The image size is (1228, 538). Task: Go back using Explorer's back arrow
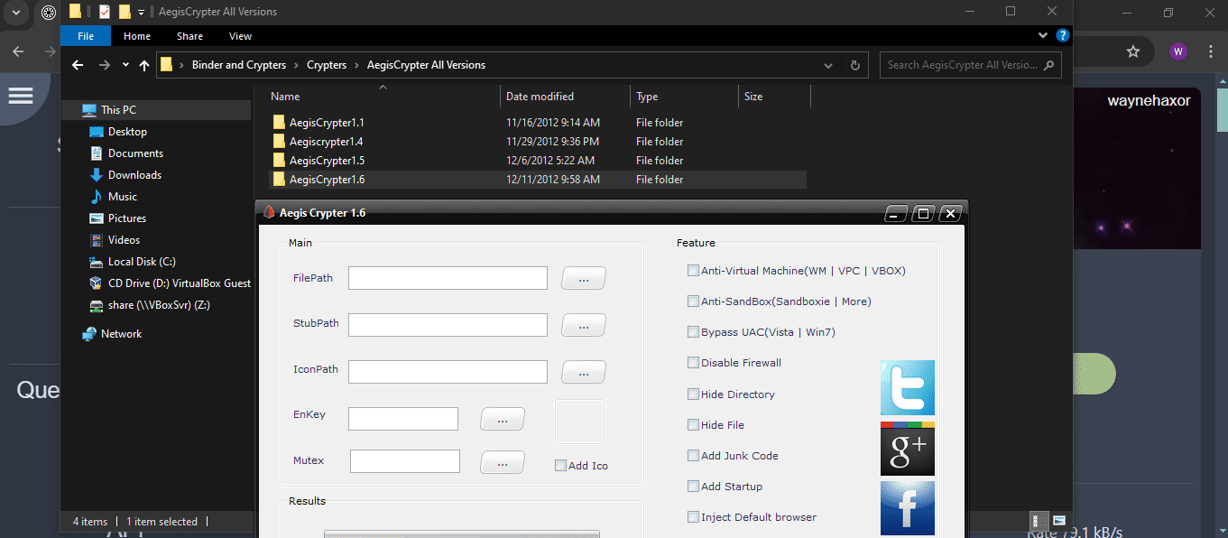(78, 65)
